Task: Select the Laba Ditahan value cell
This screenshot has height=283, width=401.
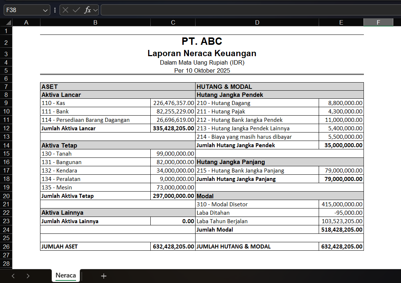Action: pyautogui.click(x=341, y=213)
